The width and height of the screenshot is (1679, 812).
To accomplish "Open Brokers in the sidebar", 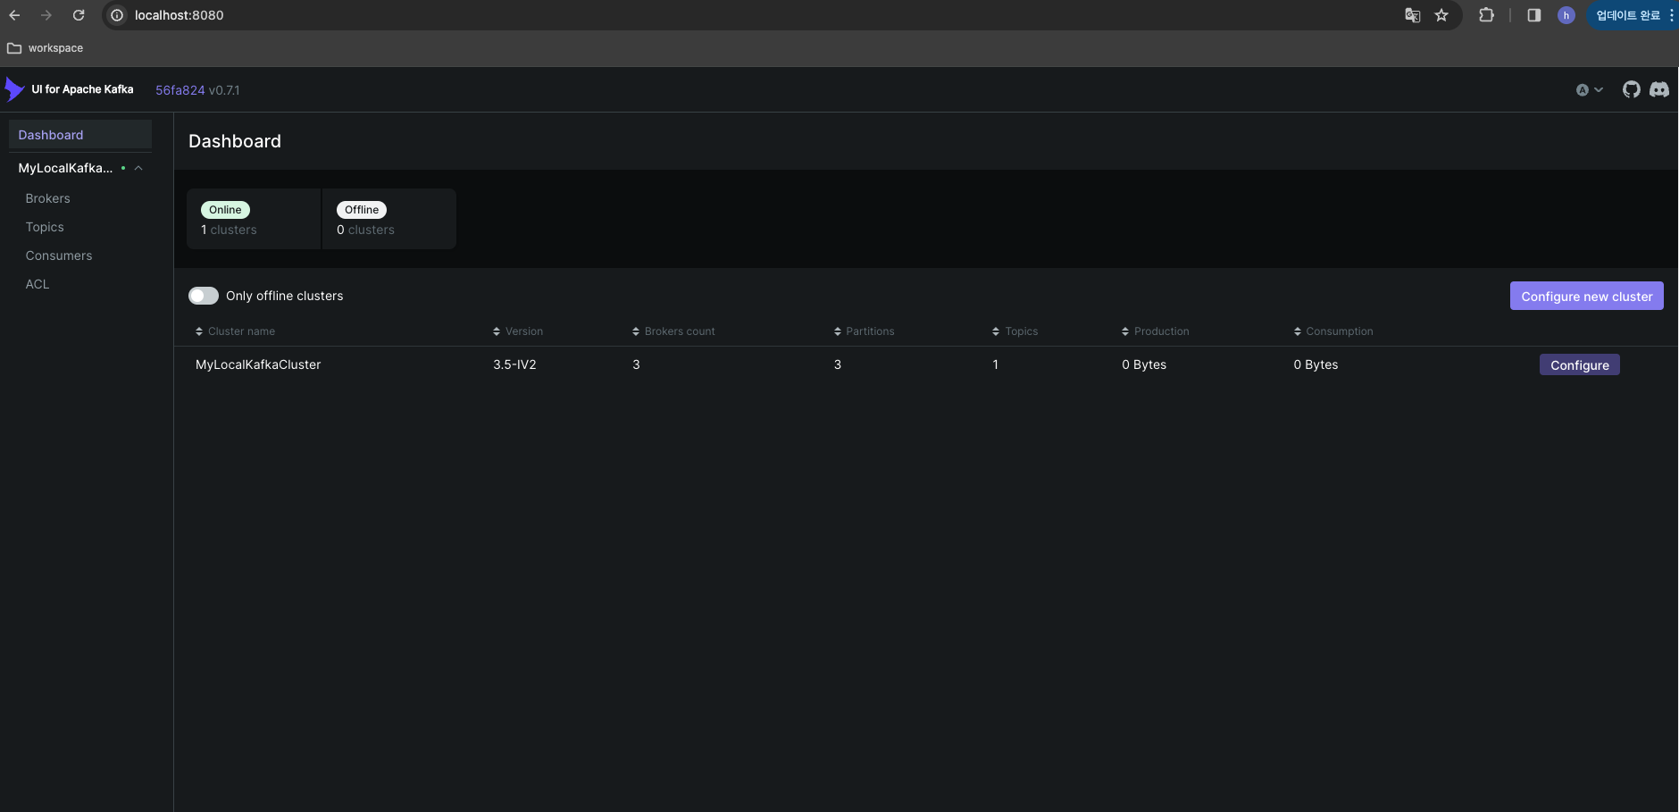I will pyautogui.click(x=47, y=198).
